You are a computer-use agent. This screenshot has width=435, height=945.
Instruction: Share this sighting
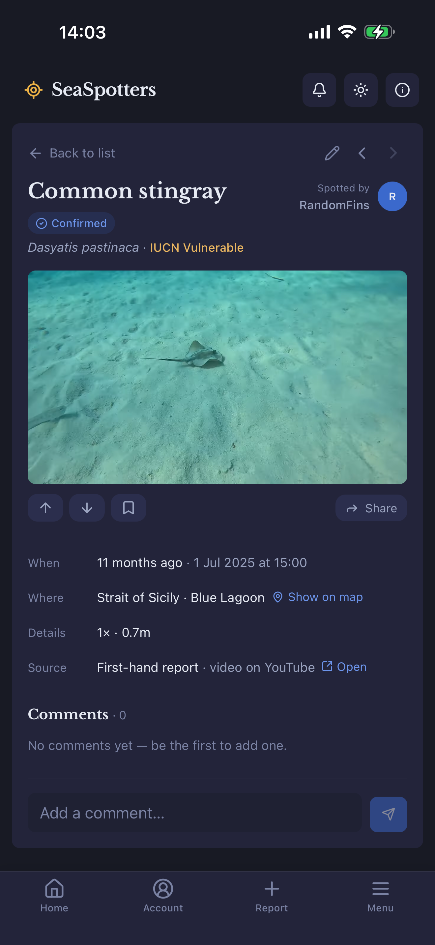coord(371,508)
